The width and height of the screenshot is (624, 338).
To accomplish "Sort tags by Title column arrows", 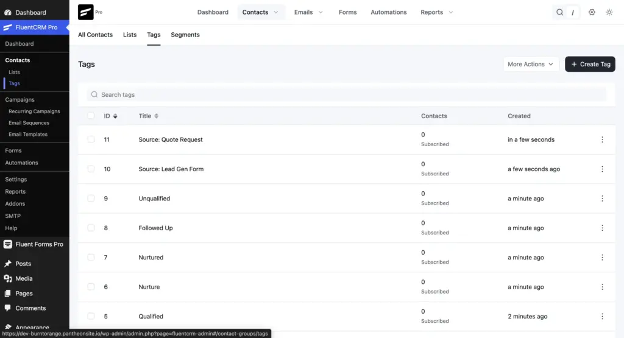I will click(x=157, y=116).
